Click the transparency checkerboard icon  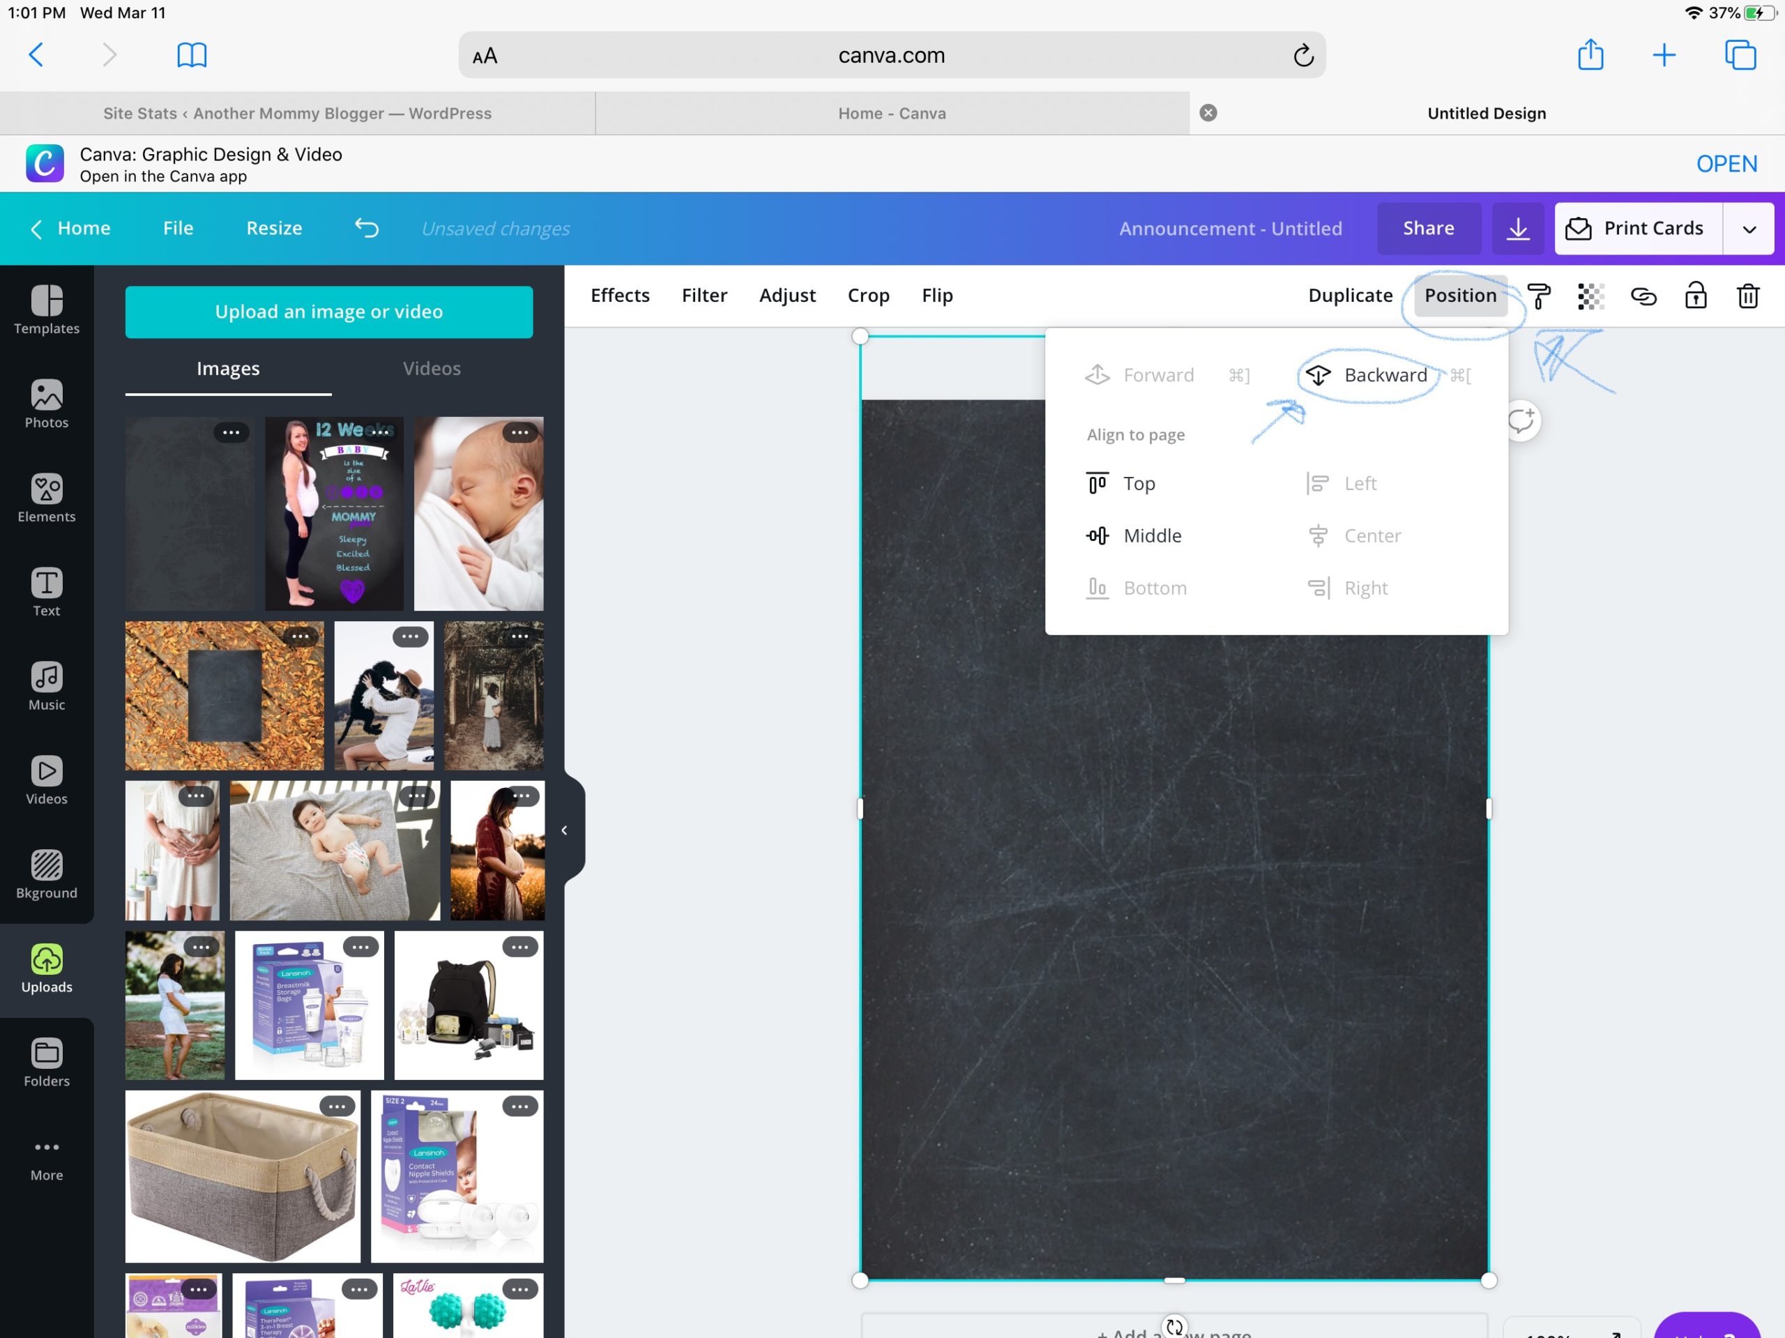pyautogui.click(x=1590, y=296)
